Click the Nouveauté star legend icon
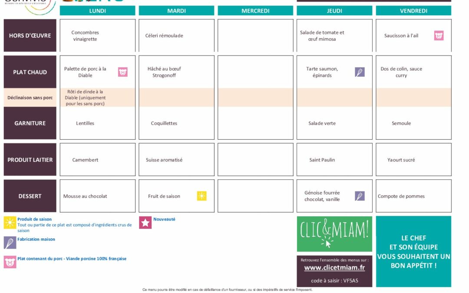This screenshot has height=293, width=469. (x=145, y=223)
